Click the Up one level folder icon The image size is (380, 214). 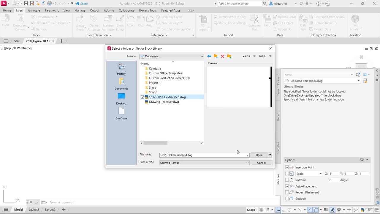click(216, 56)
